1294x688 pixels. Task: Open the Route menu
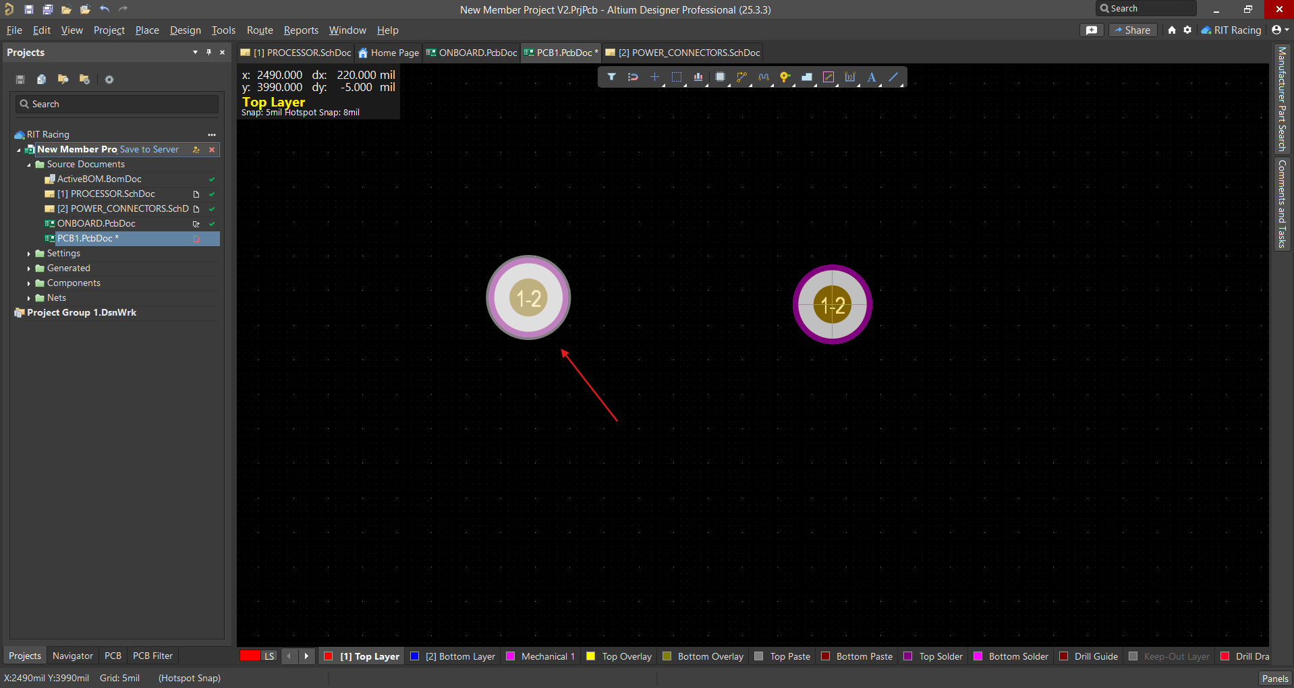[260, 30]
